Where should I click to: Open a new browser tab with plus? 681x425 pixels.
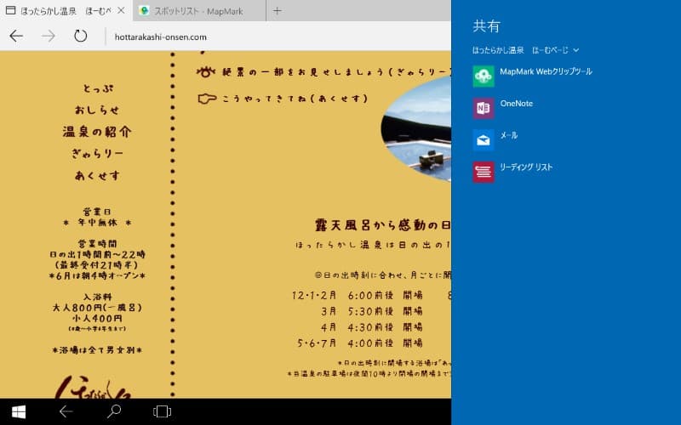(x=278, y=11)
